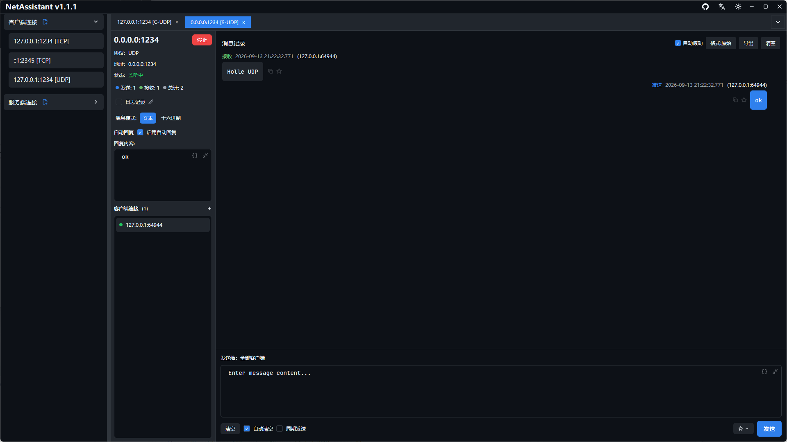
Task: Click new server connection icon beside 服务端连接
Action: coord(45,102)
